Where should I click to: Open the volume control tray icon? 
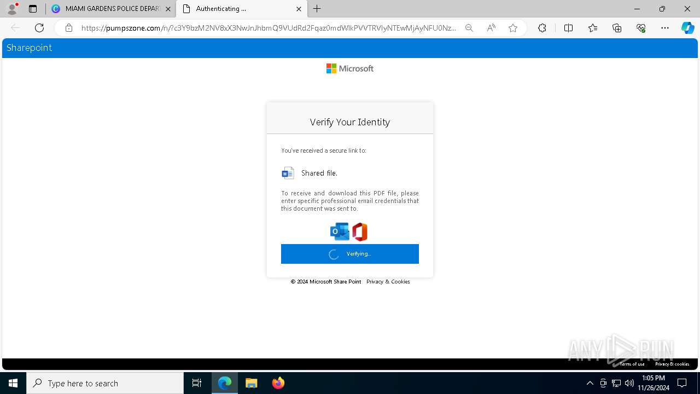coord(629,383)
